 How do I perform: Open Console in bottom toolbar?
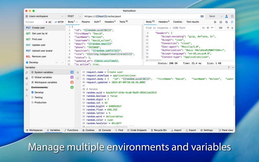[x=105, y=130]
